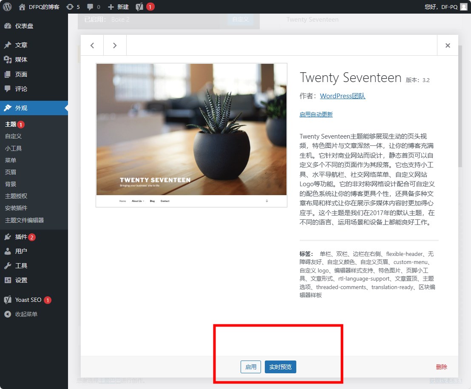
Task: Click the Yoast logo icon in sidebar
Action: tap(8, 300)
